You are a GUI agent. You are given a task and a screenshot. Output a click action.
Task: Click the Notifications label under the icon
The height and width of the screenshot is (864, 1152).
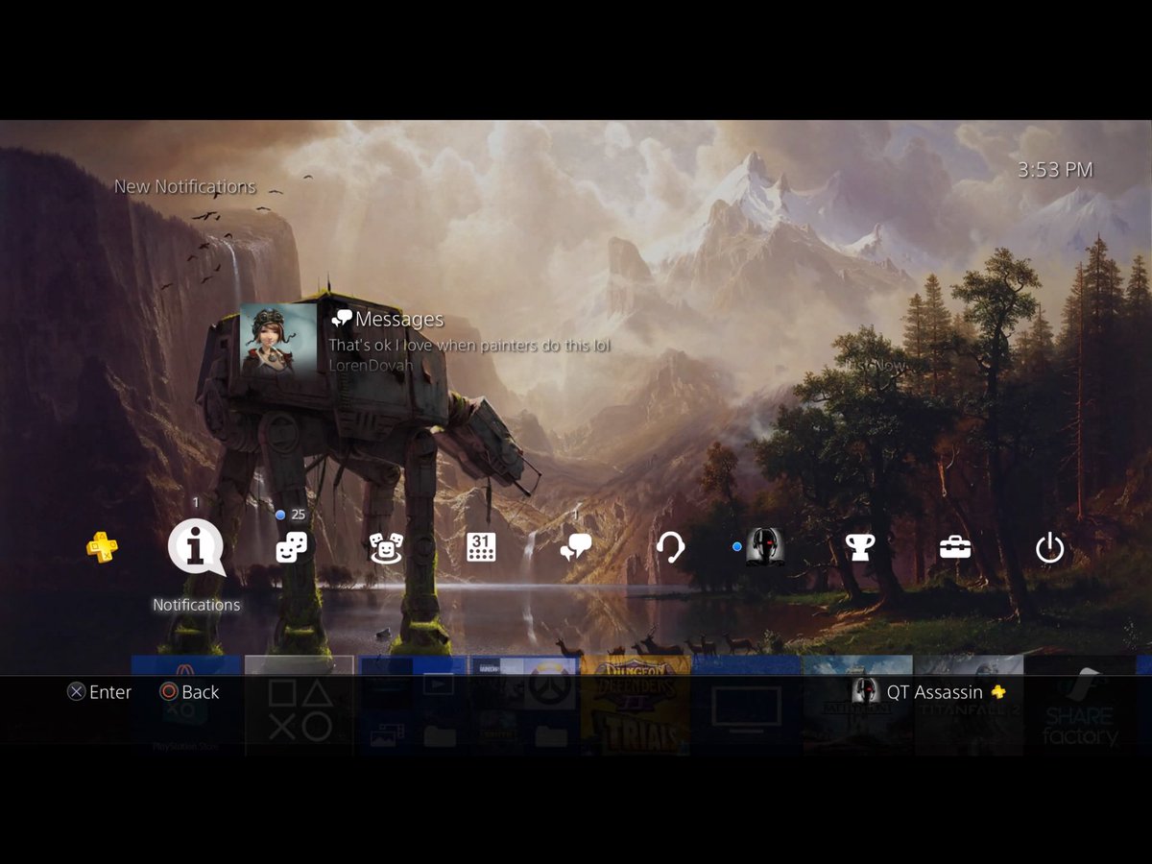point(197,605)
